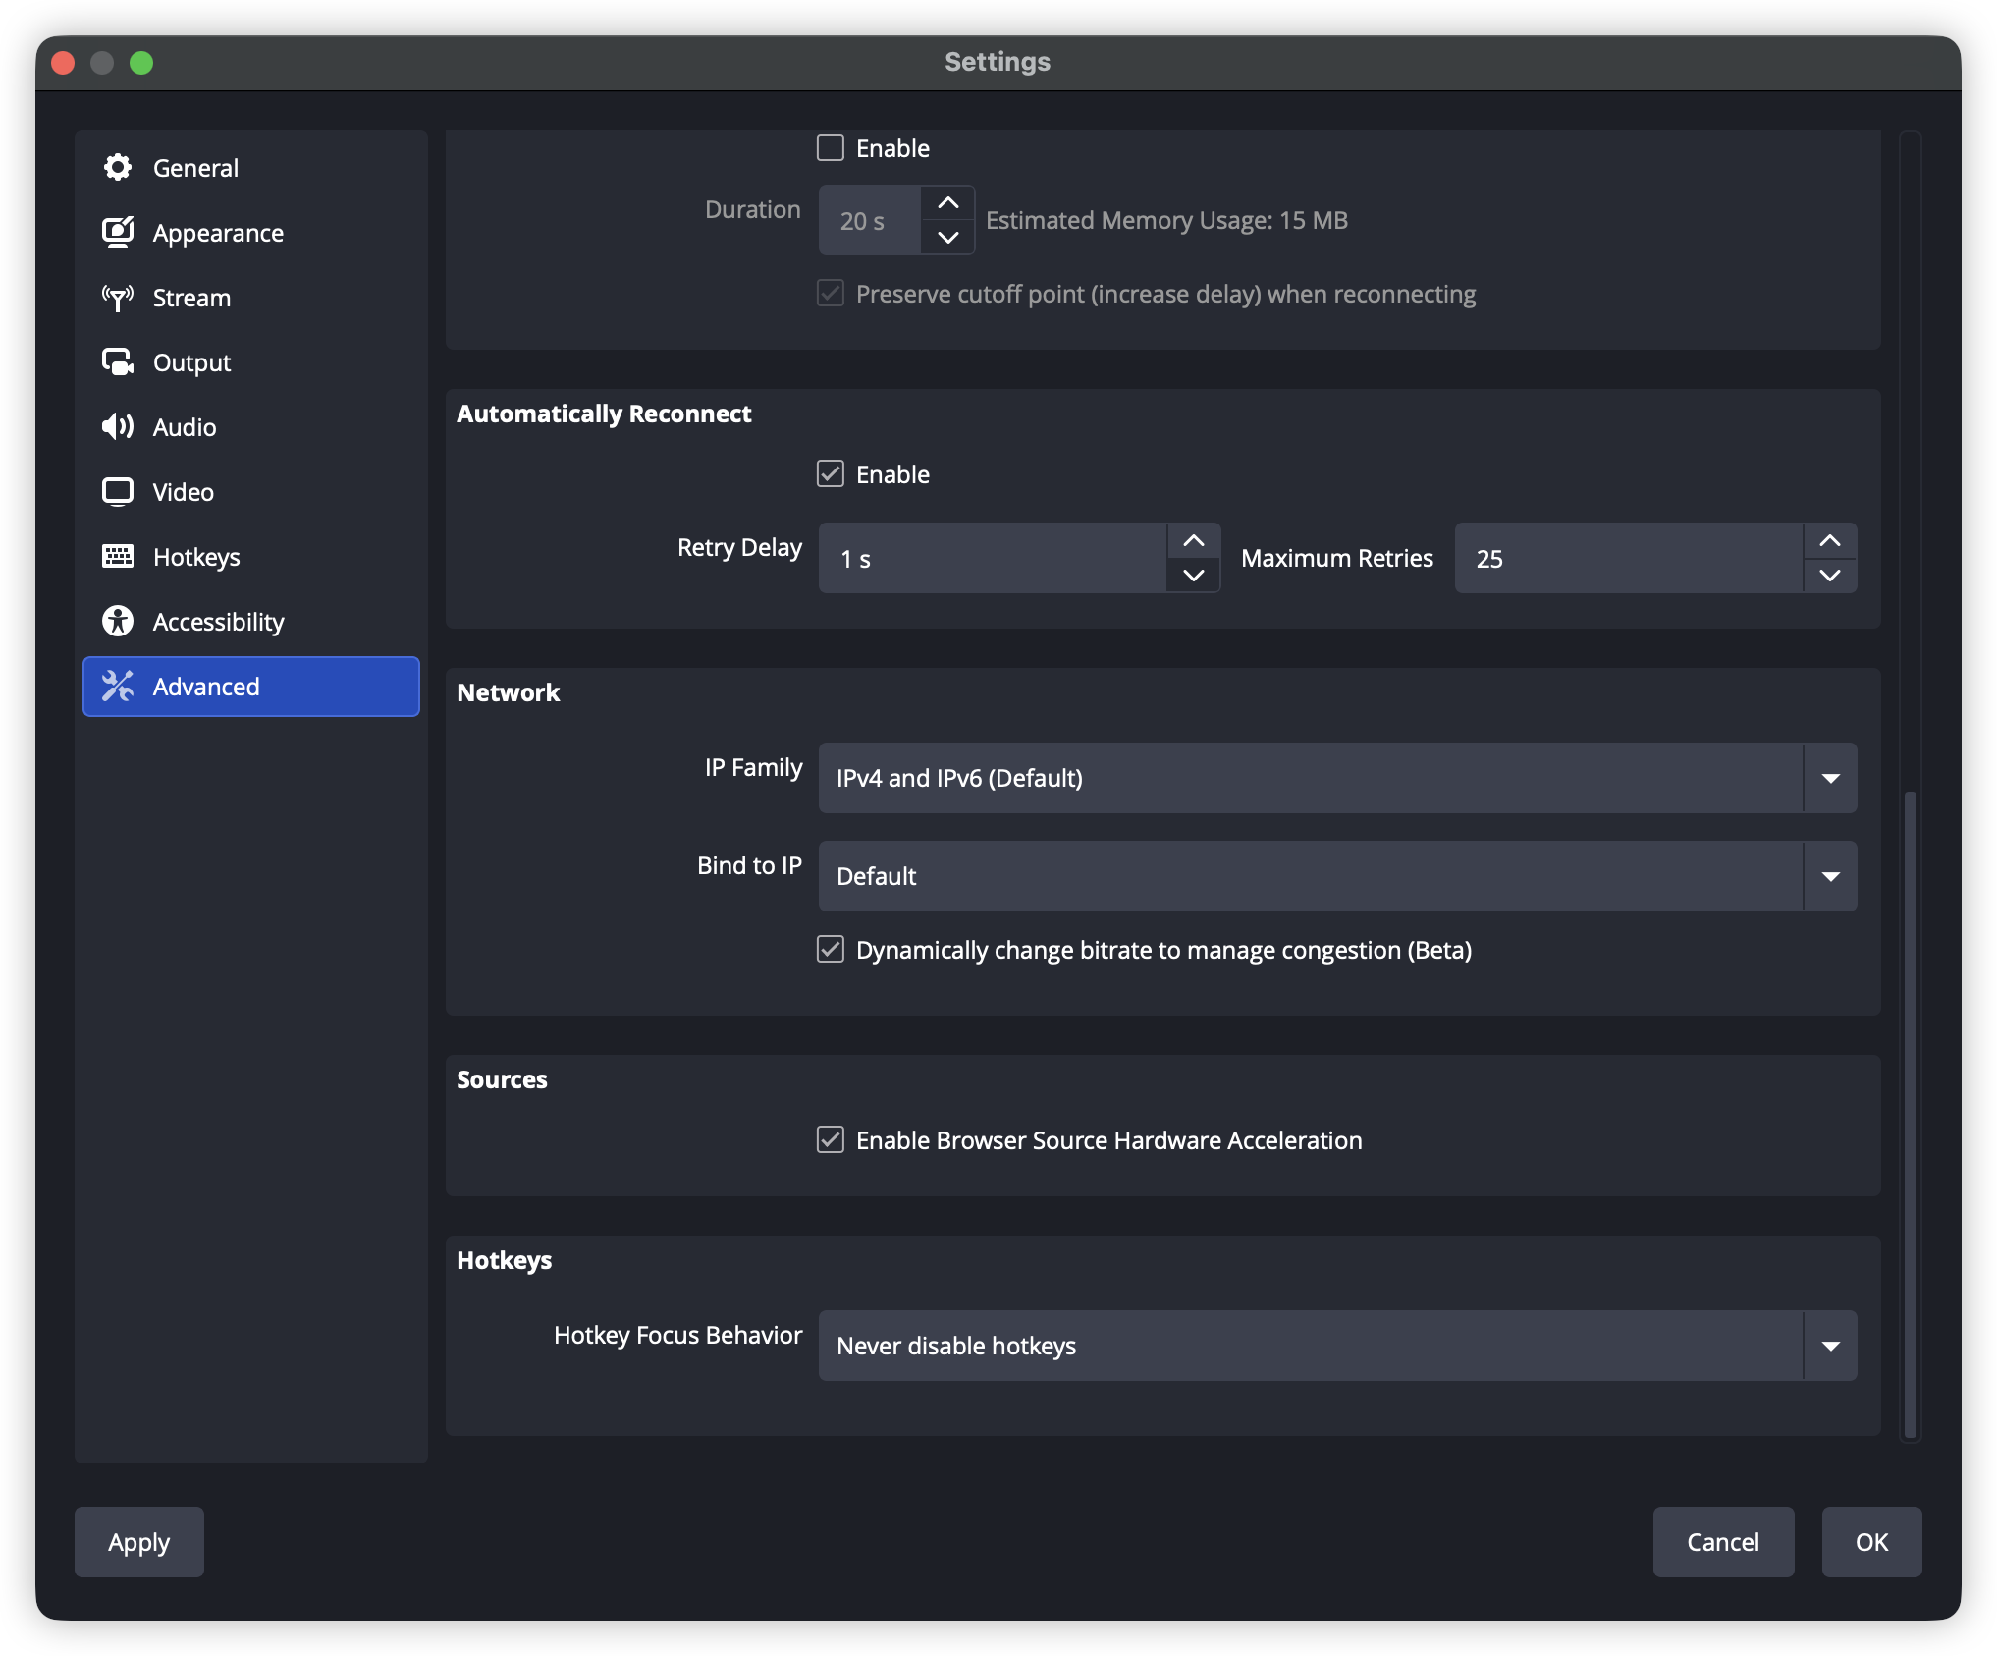The image size is (1997, 1656).
Task: Click the Accessibility person icon
Action: click(x=118, y=622)
